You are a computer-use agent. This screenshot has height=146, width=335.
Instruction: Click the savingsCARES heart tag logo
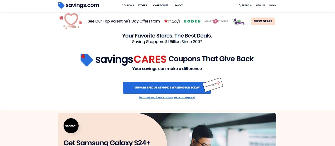[87, 60]
